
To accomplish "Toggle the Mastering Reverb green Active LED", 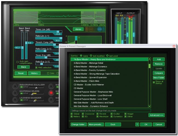I will point(21,94).
